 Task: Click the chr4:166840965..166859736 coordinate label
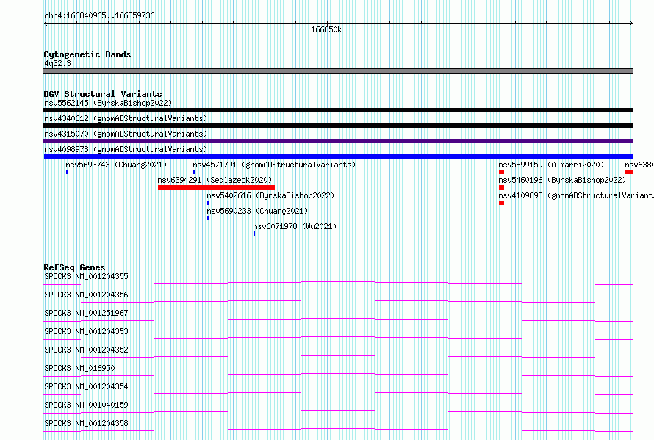(x=99, y=16)
